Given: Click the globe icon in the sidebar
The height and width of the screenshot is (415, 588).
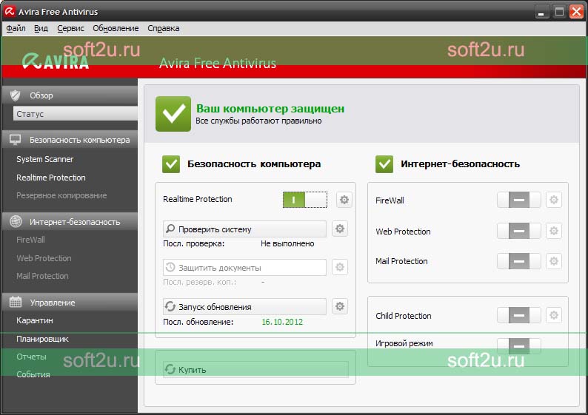Looking at the screenshot, I should point(16,222).
